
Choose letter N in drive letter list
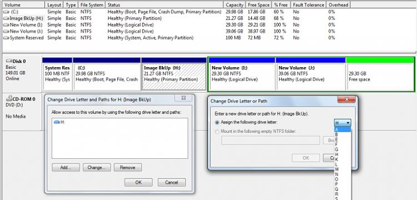click(342, 174)
